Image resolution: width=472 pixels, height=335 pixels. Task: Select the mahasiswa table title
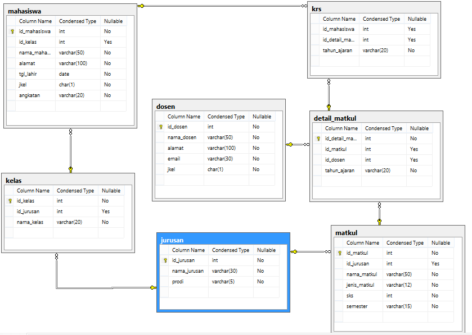pyautogui.click(x=24, y=11)
